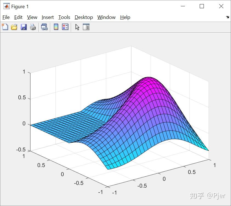Dock the figure using the corner arrow

(227, 17)
